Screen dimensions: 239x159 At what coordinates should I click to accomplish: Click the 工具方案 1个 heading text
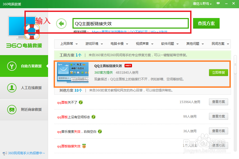point(70,55)
